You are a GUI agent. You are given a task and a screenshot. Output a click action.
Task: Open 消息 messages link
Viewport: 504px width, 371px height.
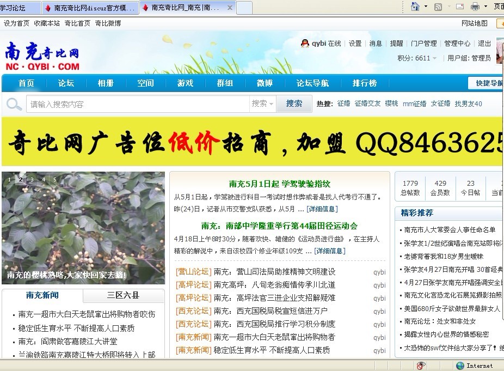[x=376, y=44]
